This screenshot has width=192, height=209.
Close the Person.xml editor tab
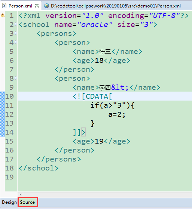[x=37, y=6]
